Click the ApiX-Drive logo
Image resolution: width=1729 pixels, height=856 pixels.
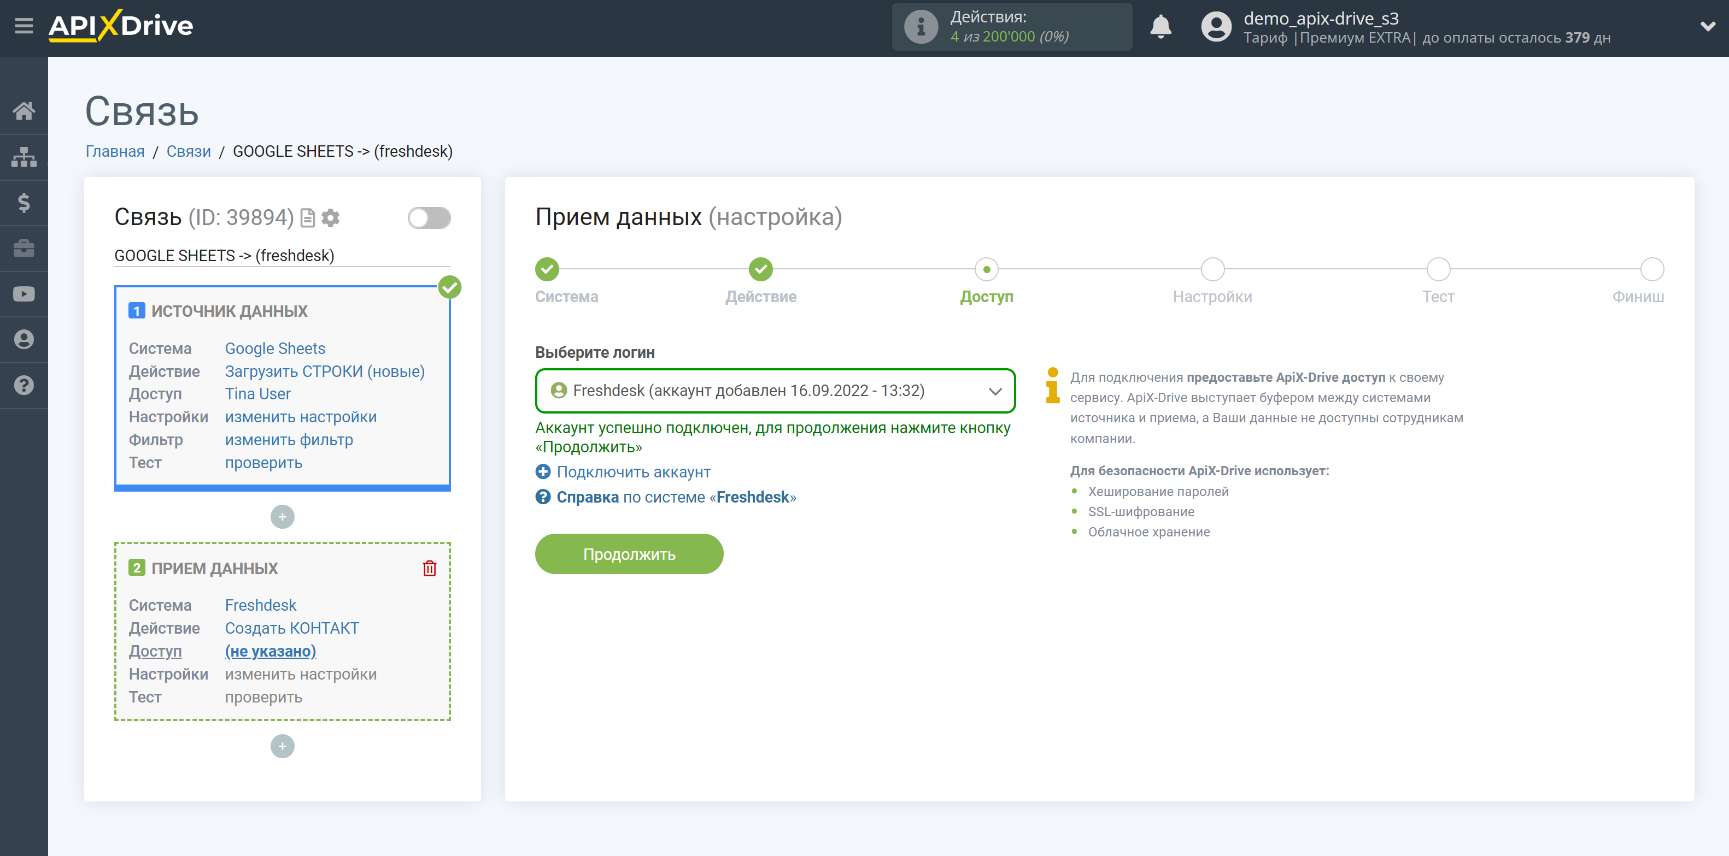(121, 26)
